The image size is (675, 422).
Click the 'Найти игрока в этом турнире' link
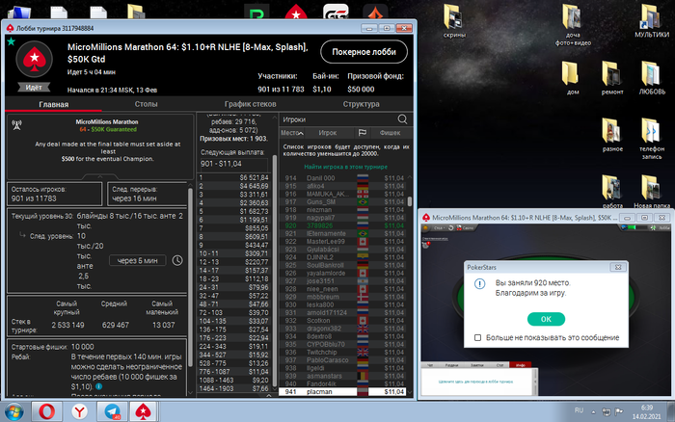point(345,167)
